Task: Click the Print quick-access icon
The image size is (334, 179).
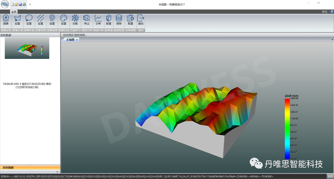Action: (x=24, y=4)
